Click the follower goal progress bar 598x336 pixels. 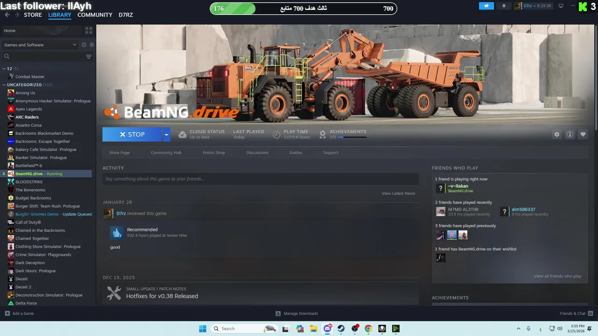[x=303, y=8]
